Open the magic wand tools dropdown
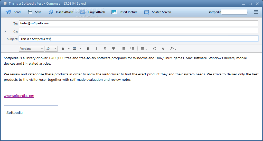Viewport: 263px width, 141px height. point(173,49)
